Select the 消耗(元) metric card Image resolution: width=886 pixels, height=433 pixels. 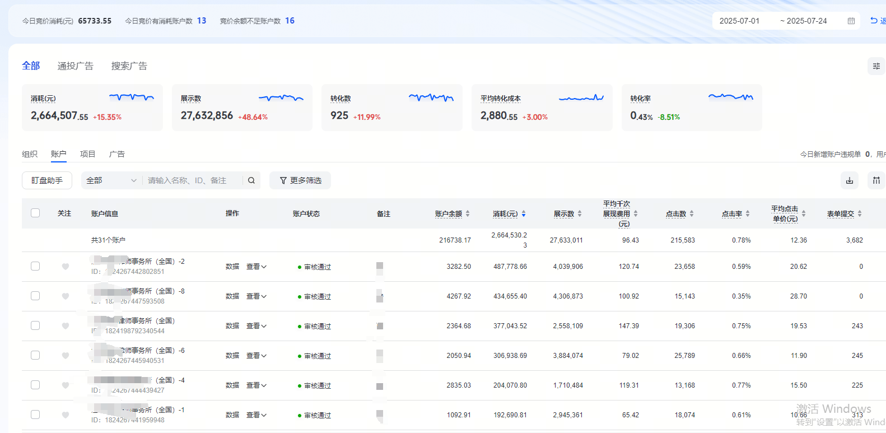click(x=92, y=108)
